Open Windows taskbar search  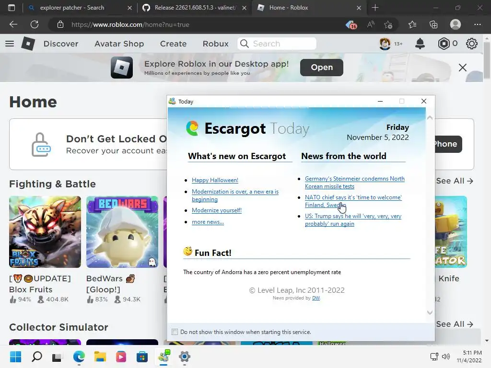37,356
